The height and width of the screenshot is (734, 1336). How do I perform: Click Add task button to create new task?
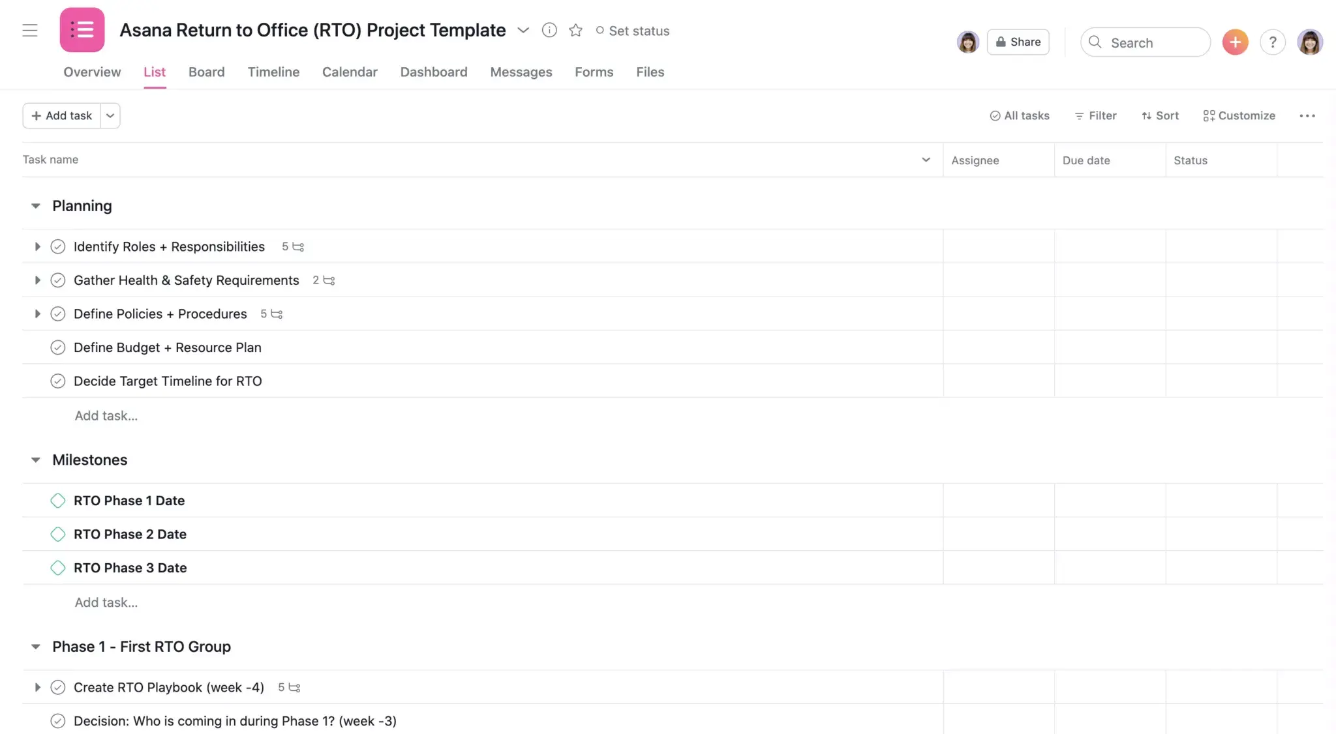[61, 115]
